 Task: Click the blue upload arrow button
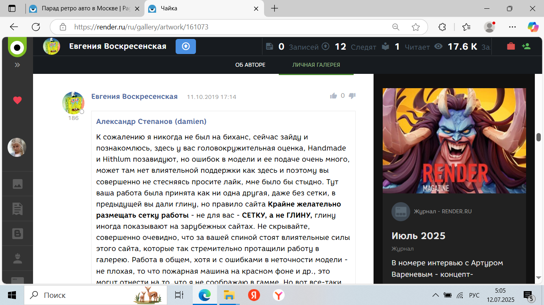(x=186, y=46)
